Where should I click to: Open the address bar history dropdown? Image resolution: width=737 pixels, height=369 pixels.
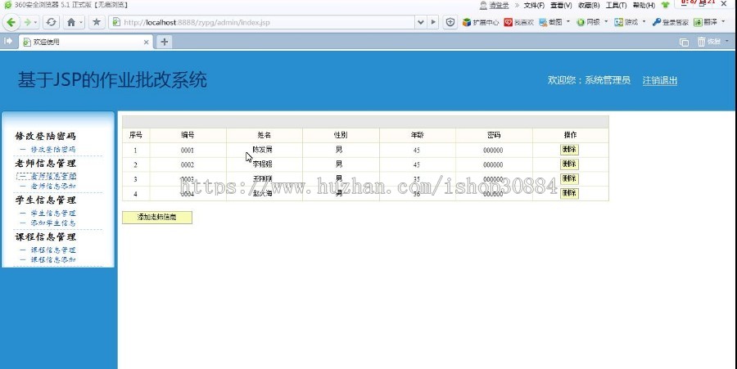tap(421, 22)
